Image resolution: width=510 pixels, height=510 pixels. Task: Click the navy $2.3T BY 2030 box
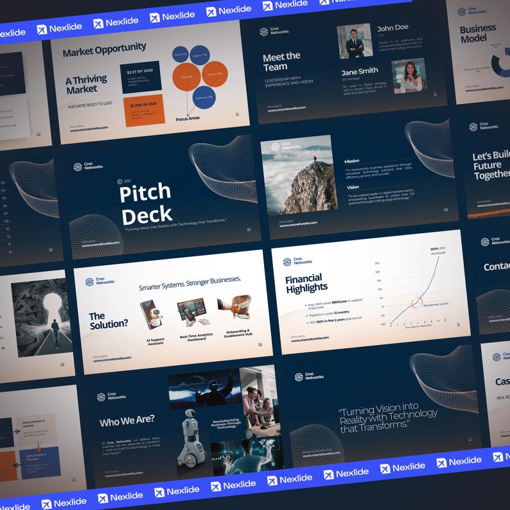tap(141, 77)
